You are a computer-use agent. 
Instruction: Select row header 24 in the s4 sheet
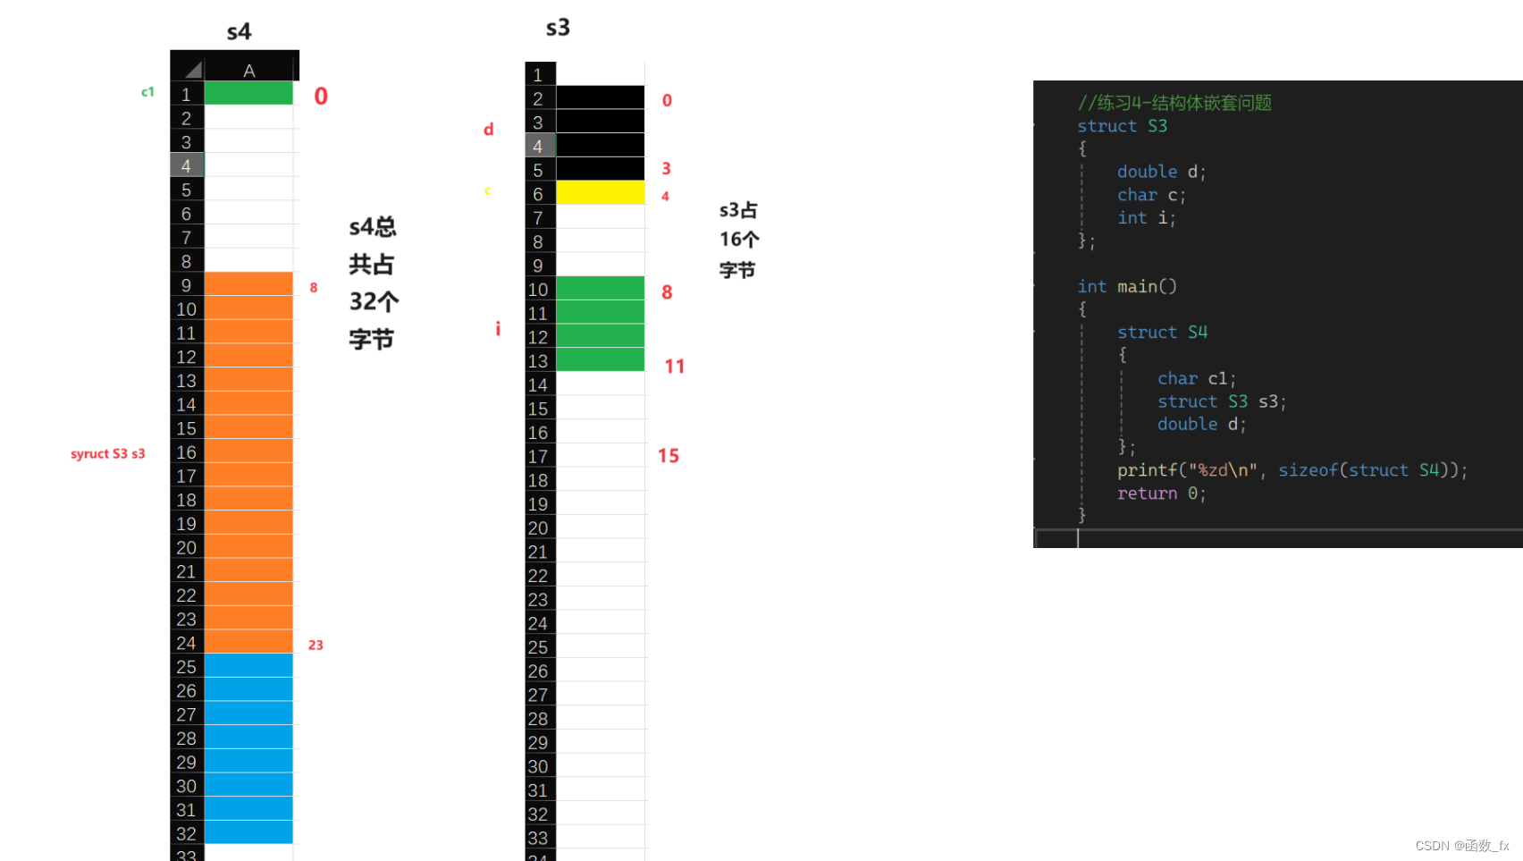click(x=187, y=642)
